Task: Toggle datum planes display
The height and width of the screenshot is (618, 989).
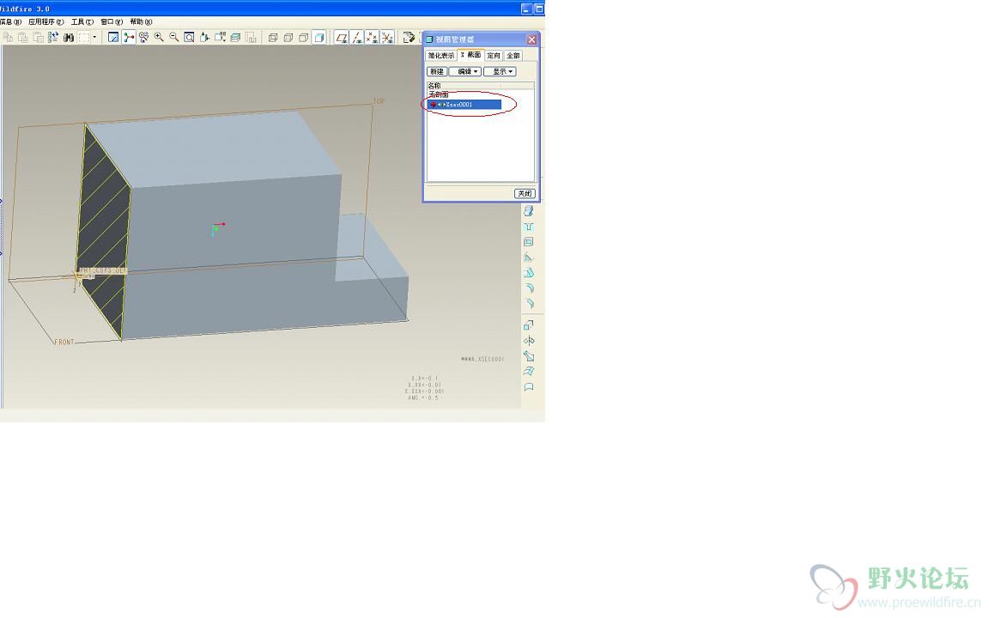Action: pos(342,38)
